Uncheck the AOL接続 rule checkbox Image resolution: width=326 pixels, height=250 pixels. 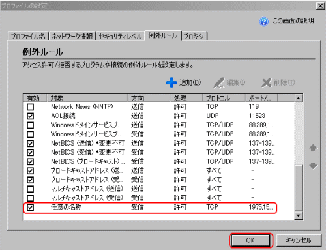(x=31, y=116)
